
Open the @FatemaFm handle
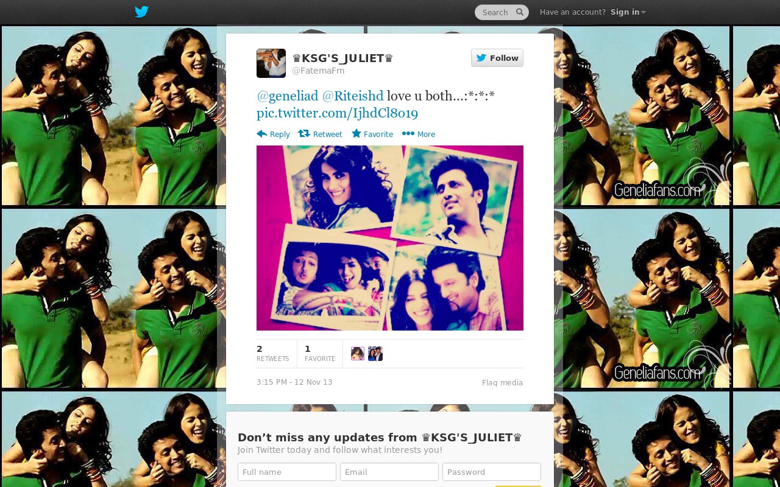(318, 71)
